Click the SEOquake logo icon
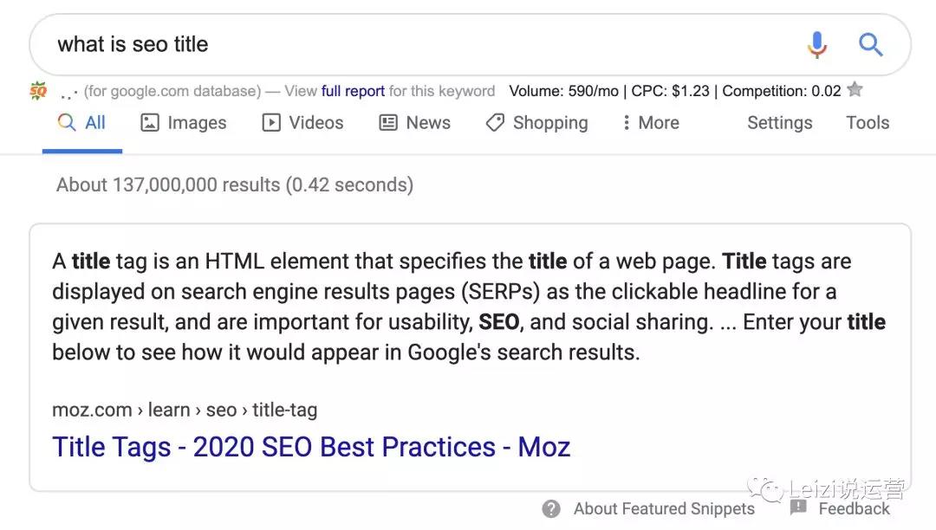The image size is (936, 530). click(x=37, y=91)
